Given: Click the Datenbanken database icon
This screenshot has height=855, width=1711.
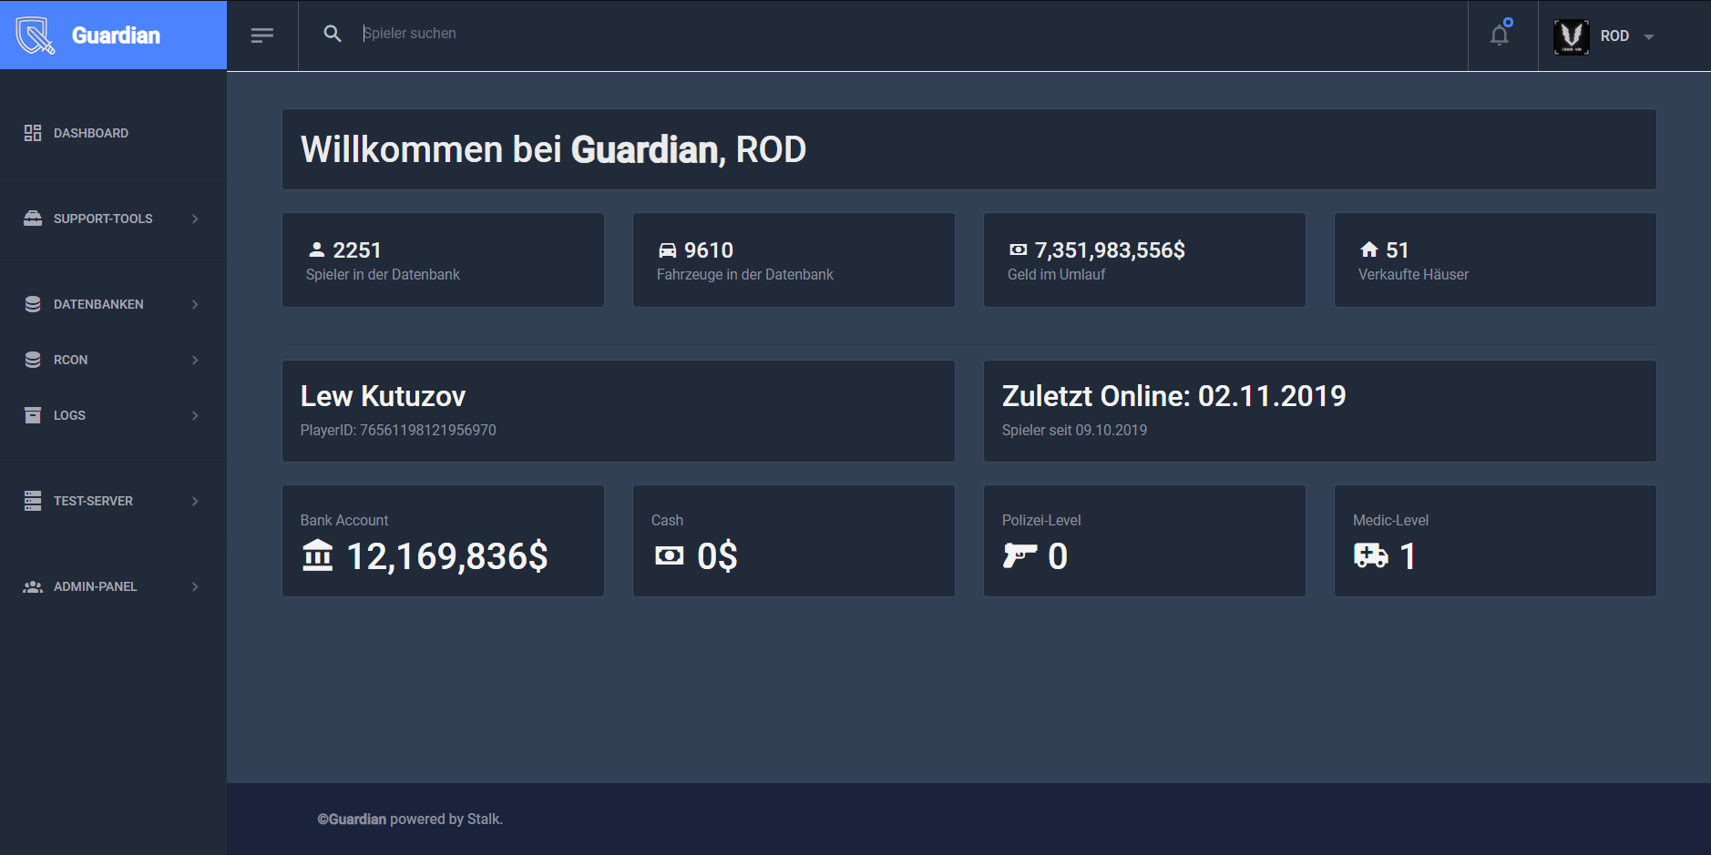Looking at the screenshot, I should click(x=33, y=304).
